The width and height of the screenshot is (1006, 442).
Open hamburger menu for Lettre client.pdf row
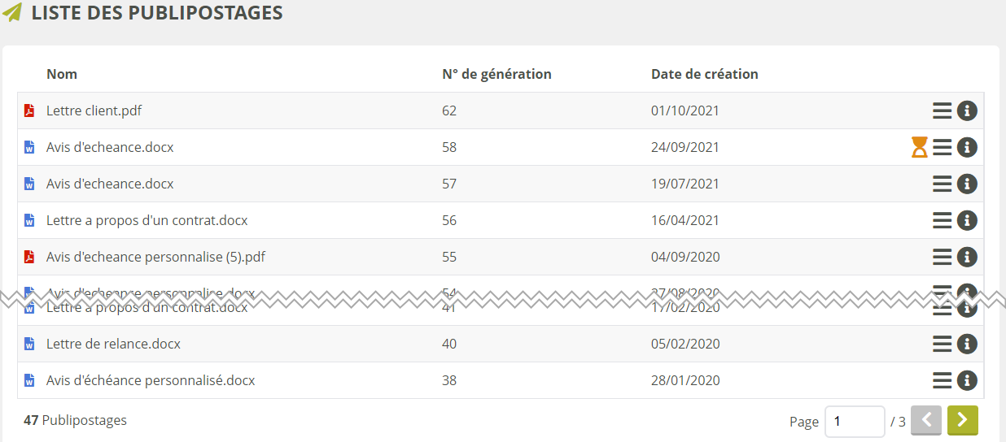point(942,110)
